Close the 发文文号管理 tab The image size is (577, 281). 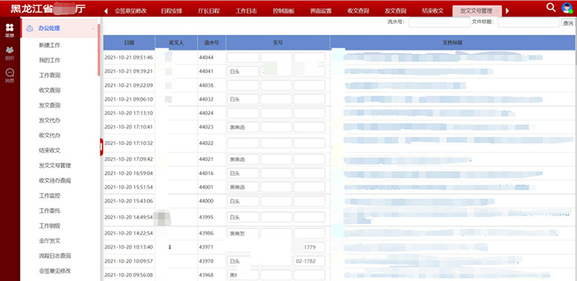(x=498, y=11)
